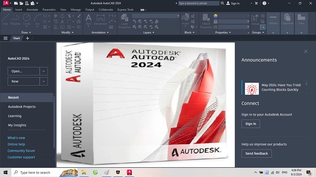Click the Open folder icon in quick access toolbar
The image size is (316, 177).
click(x=21, y=3)
